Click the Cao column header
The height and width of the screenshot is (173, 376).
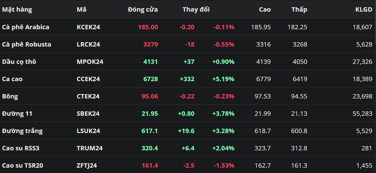[265, 9]
